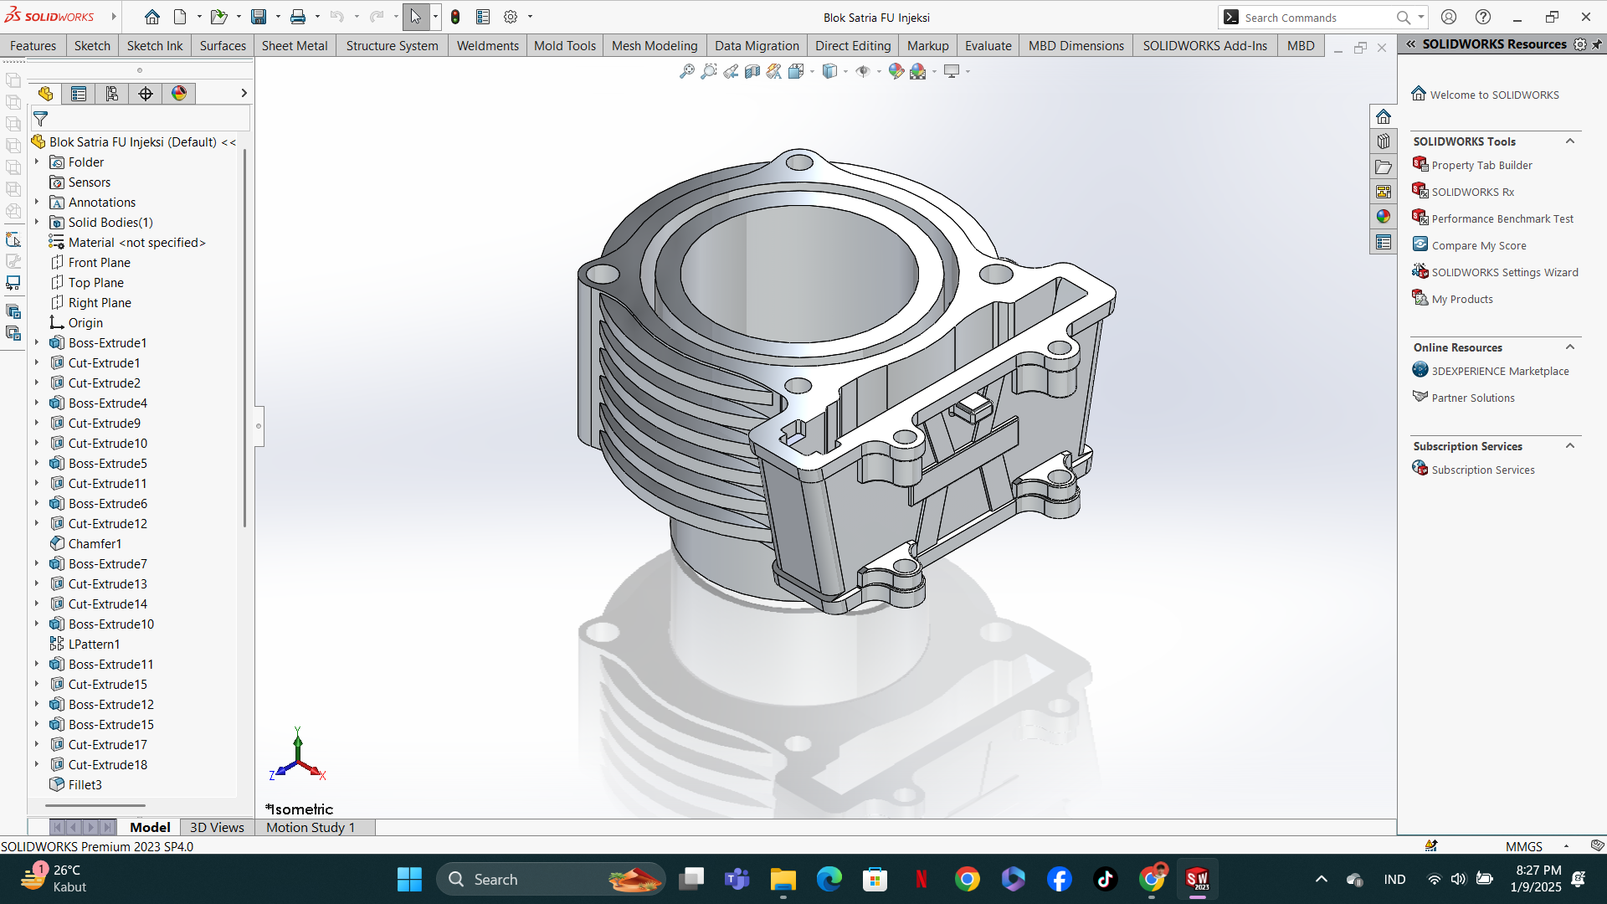Viewport: 1607px width, 904px height.
Task: Expand the Solid Bodies(1) folder
Action: pos(37,222)
